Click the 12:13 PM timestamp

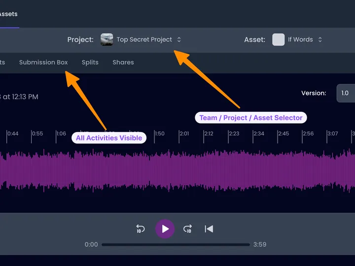point(25,97)
